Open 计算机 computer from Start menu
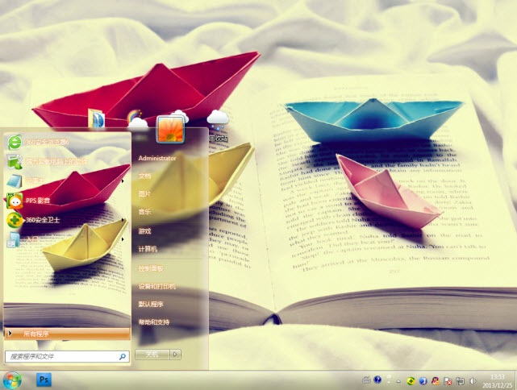The width and height of the screenshot is (517, 390). click(148, 249)
